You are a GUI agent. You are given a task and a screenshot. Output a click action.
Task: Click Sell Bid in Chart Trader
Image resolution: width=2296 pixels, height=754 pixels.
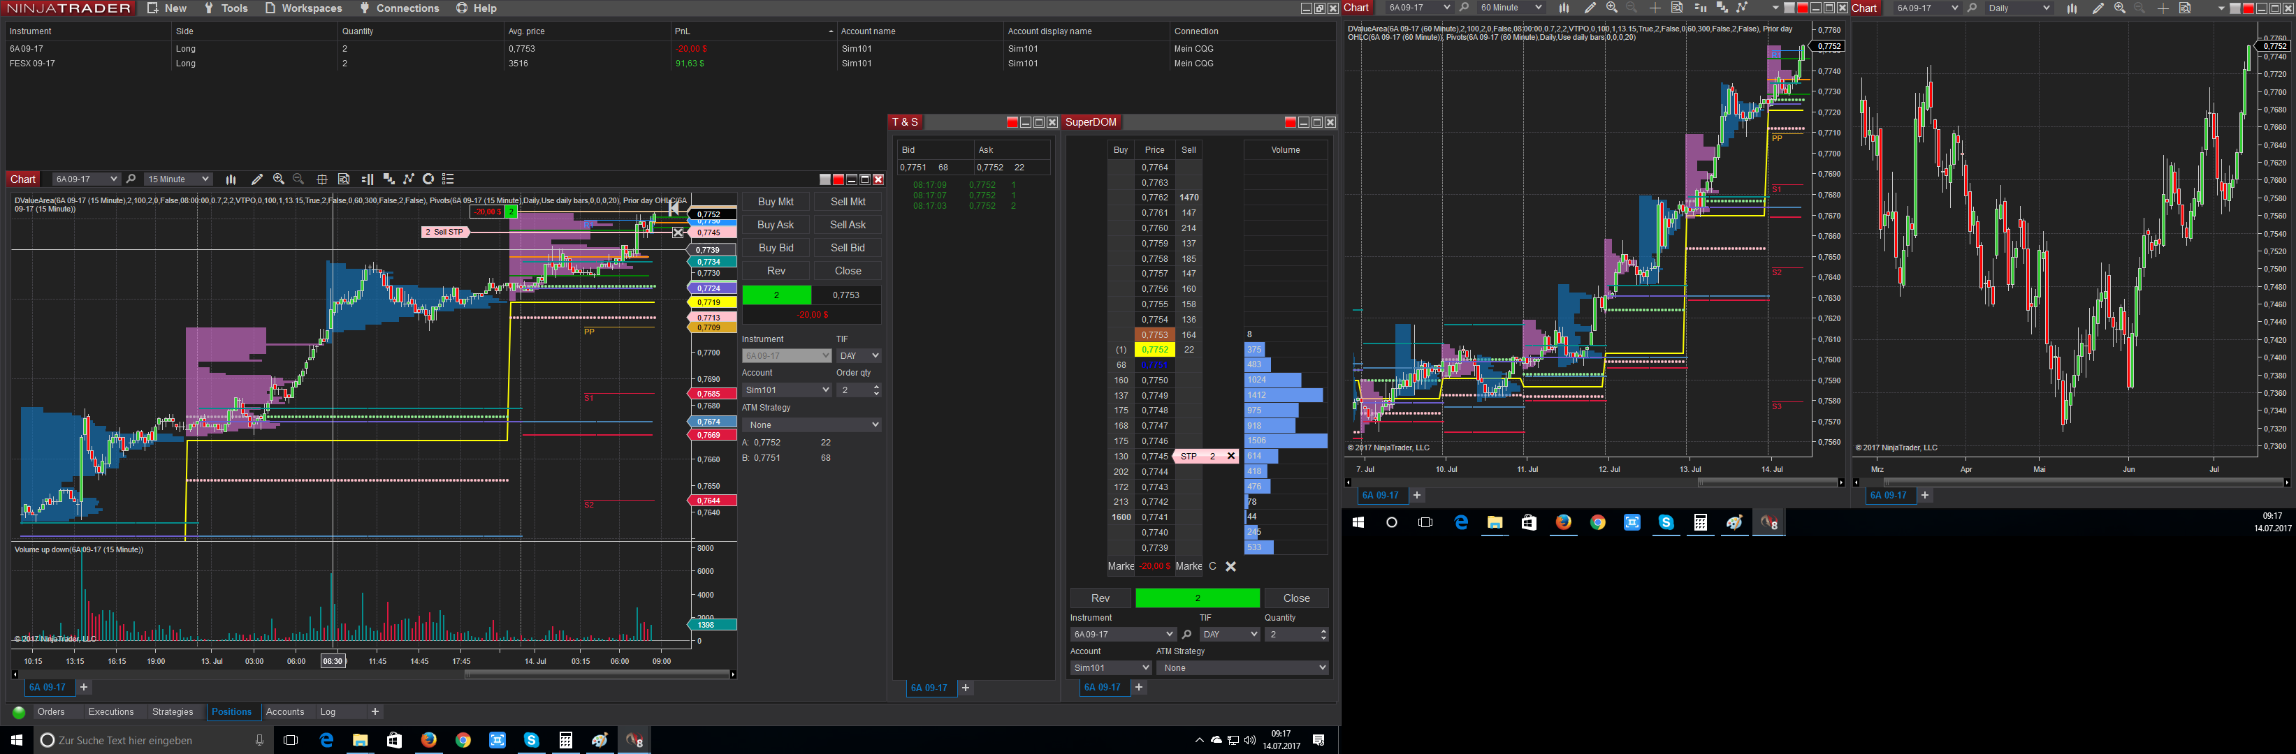point(848,249)
